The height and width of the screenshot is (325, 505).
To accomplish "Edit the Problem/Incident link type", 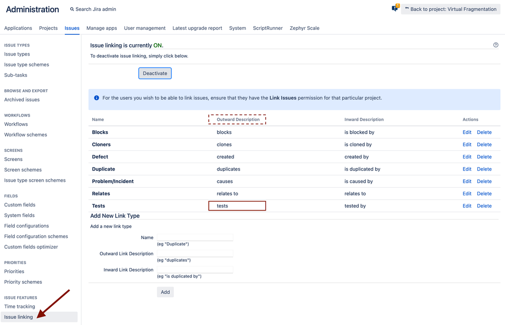I will pyautogui.click(x=467, y=181).
